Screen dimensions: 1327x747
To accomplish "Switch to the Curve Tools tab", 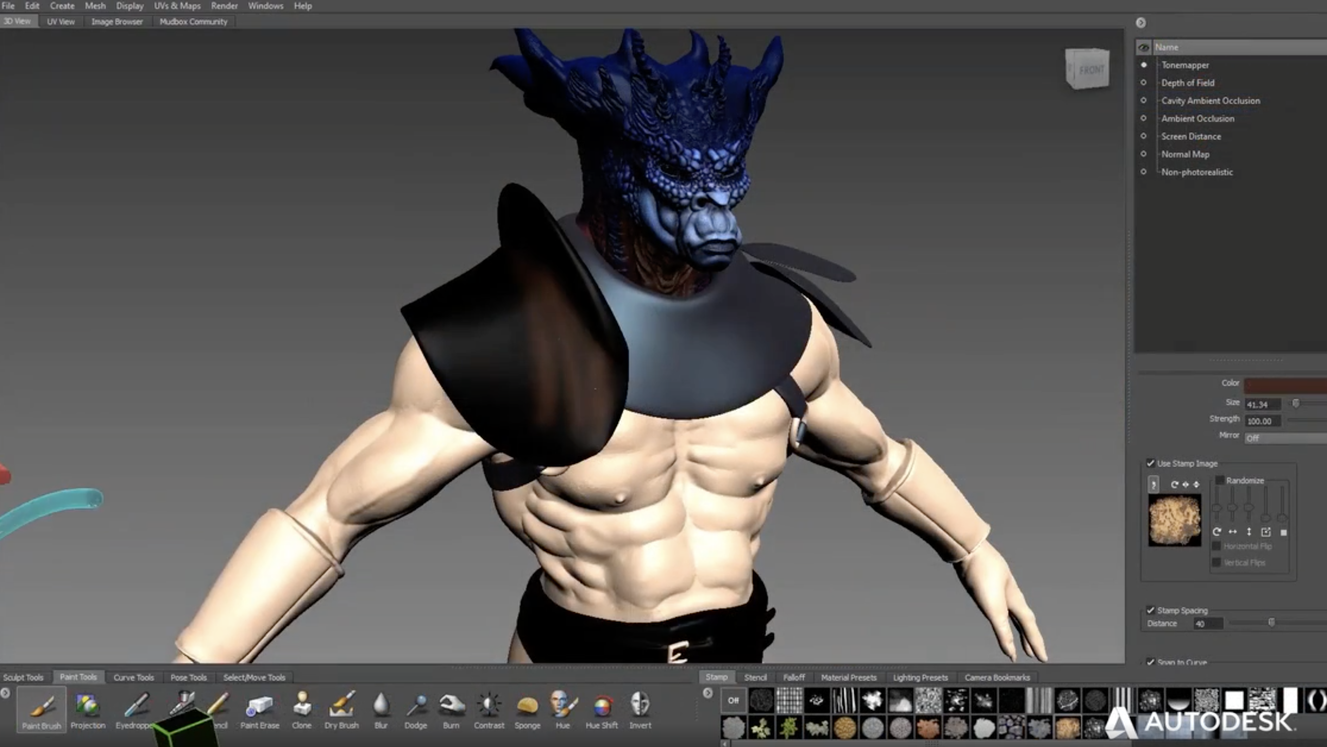I will (x=133, y=677).
